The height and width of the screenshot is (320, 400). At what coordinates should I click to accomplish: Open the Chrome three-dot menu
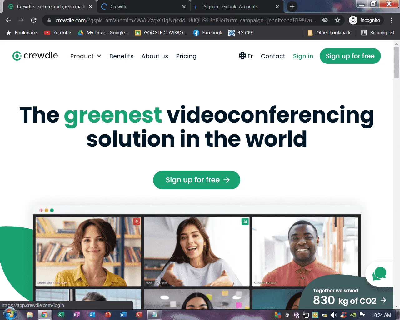tap(391, 20)
